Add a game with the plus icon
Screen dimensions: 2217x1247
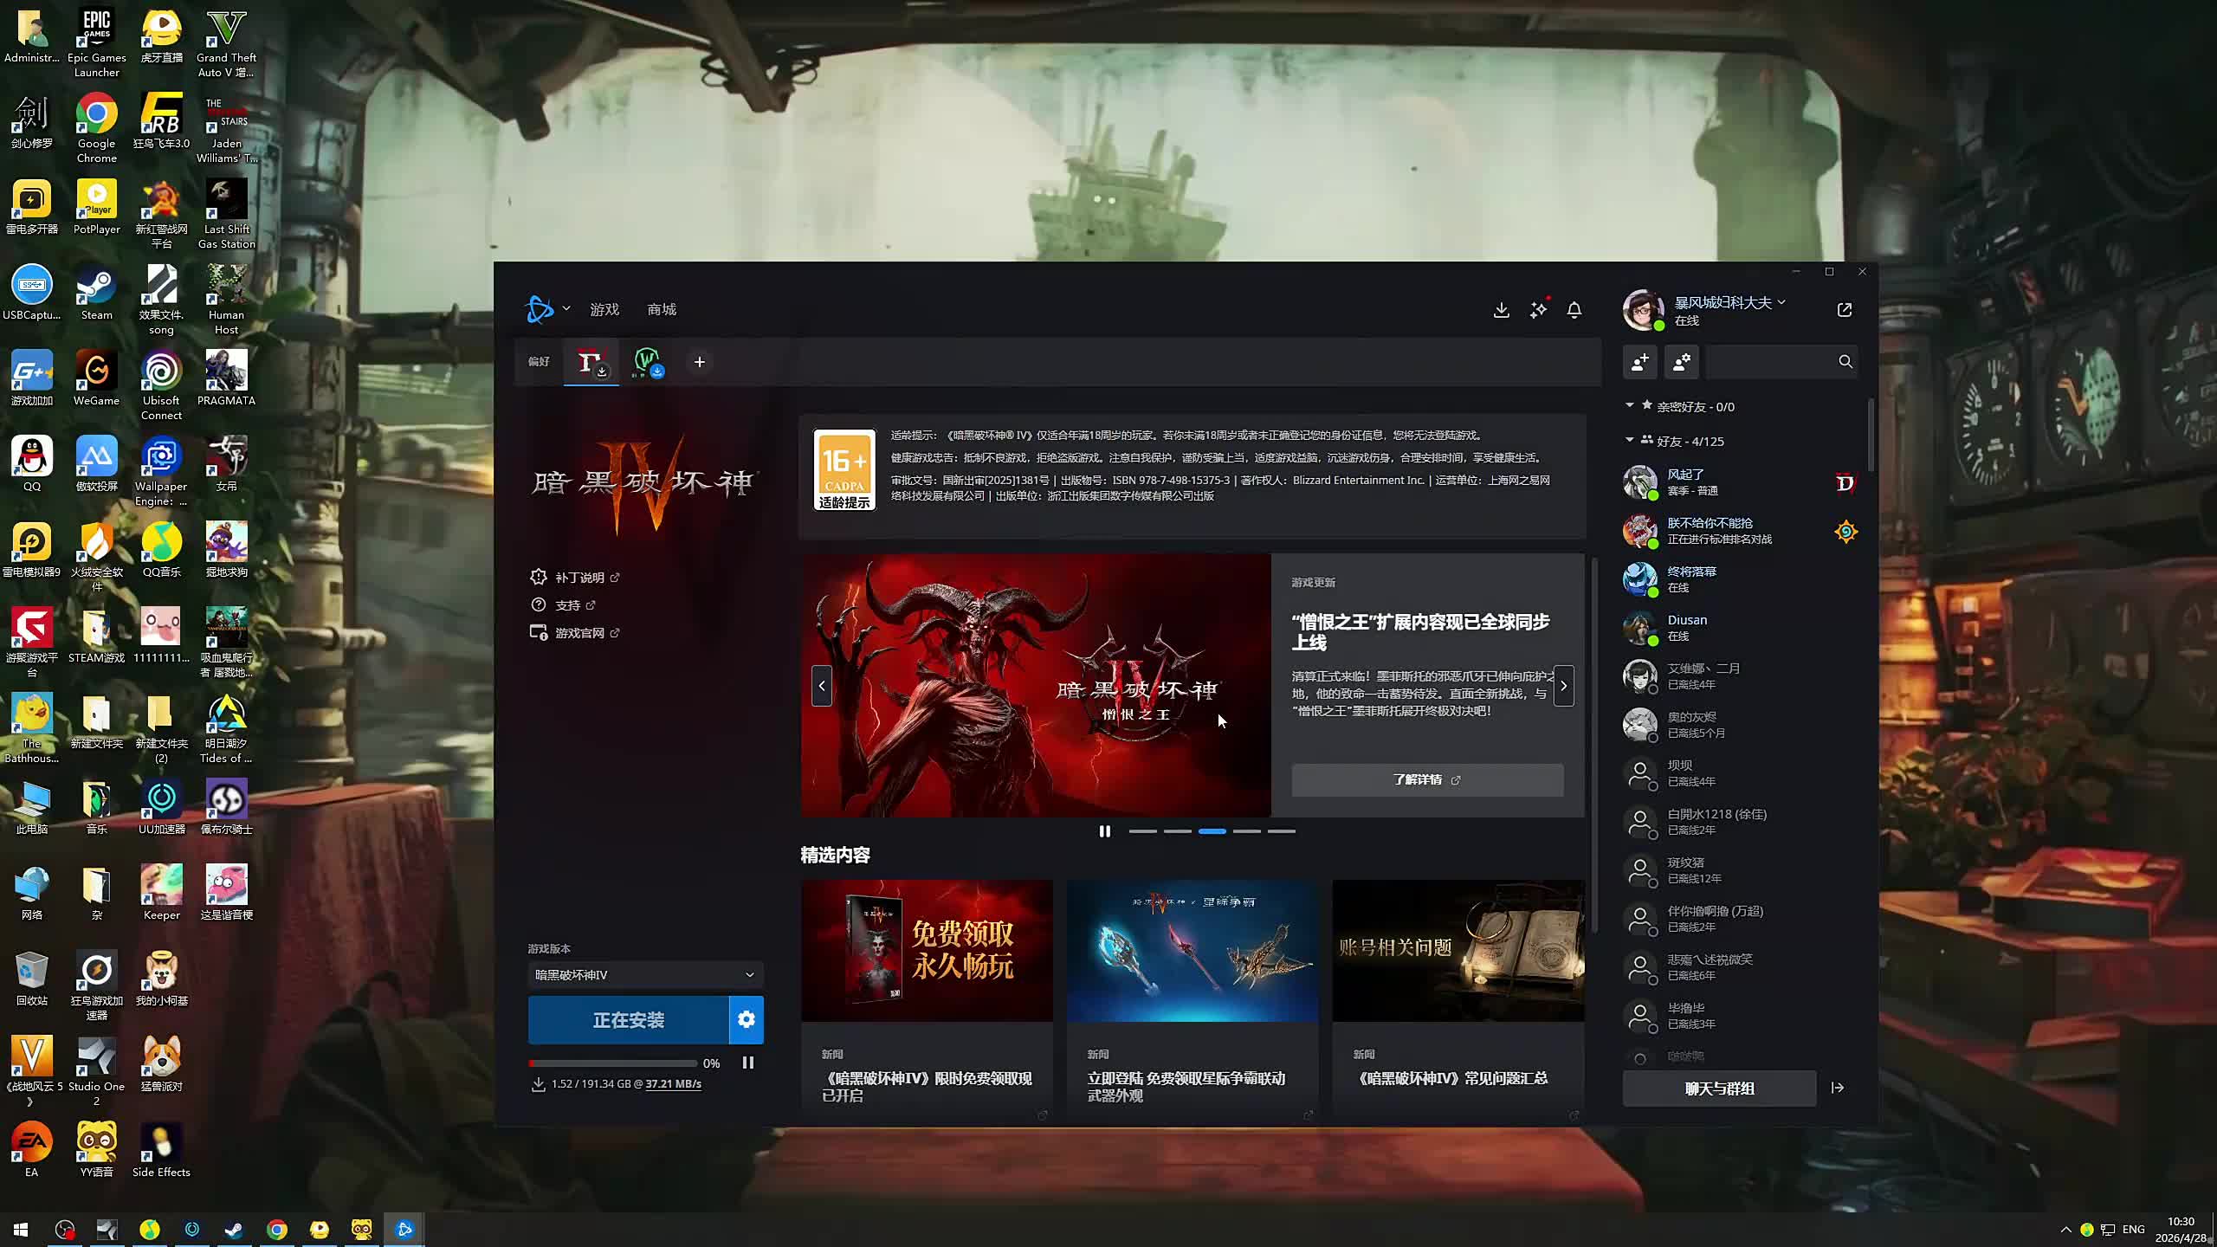pos(700,362)
